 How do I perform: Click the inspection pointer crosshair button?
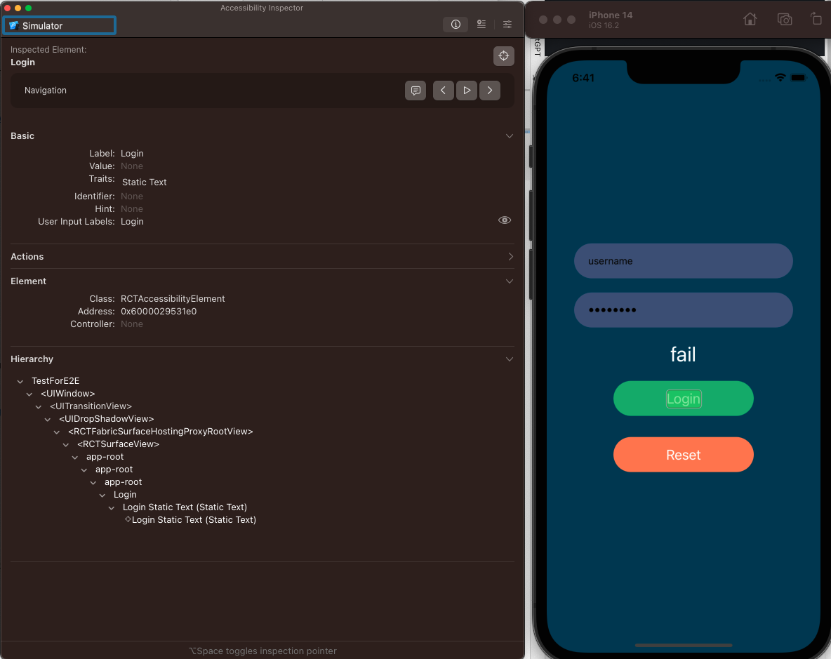(503, 56)
